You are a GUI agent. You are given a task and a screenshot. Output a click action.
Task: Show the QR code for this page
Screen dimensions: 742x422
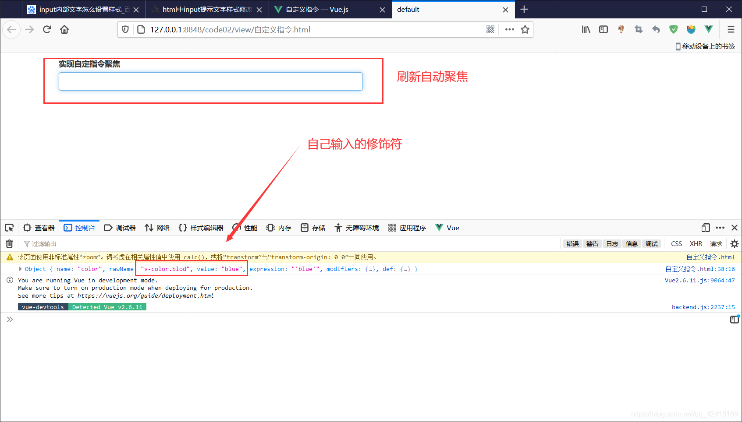tap(490, 30)
